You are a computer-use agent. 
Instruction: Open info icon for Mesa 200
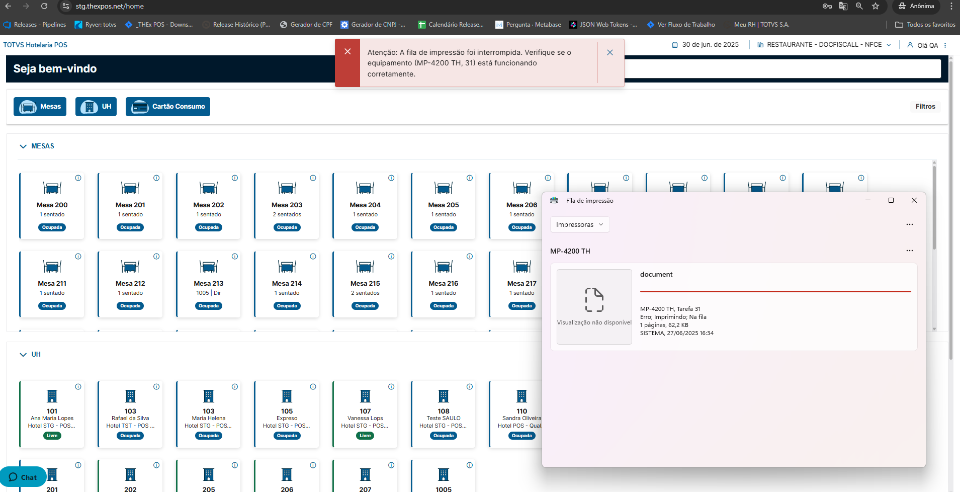pos(78,178)
